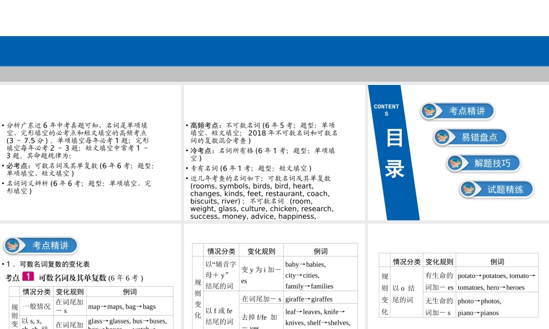549x329 pixels.
Task: Click the red number 1 badge after 考点
Action: pos(28,276)
